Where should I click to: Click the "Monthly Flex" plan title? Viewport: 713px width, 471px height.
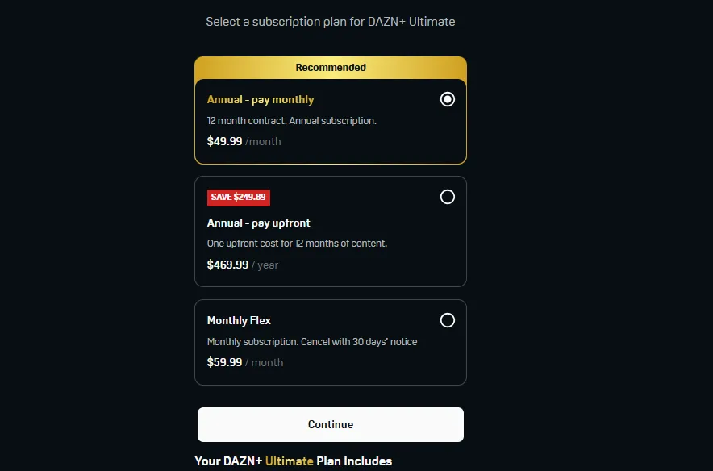click(239, 320)
